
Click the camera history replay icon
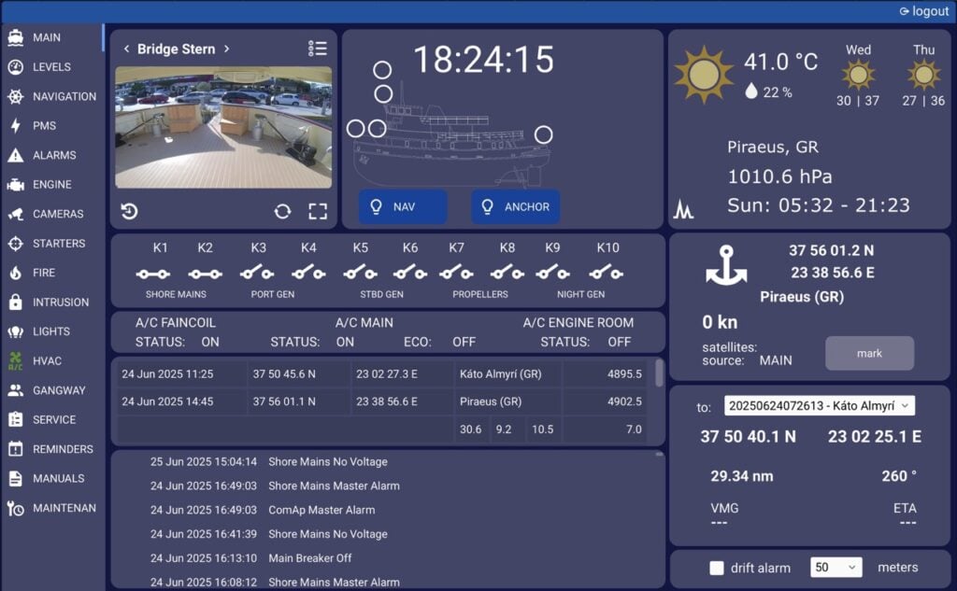(x=130, y=211)
